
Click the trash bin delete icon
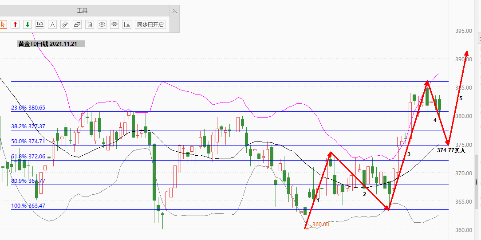(90, 24)
